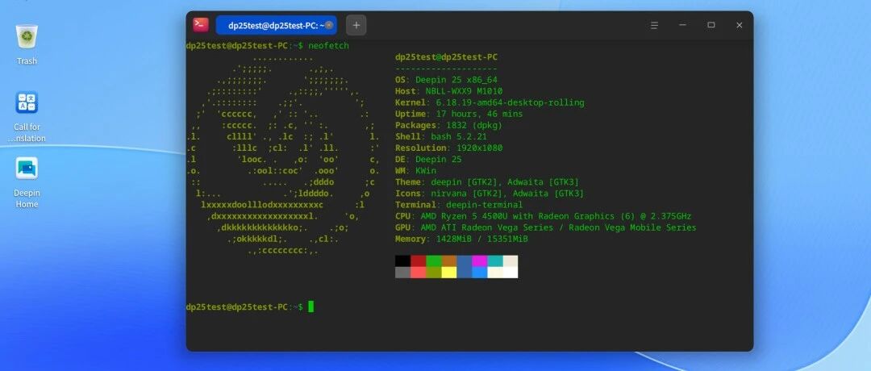The width and height of the screenshot is (871, 371).
Task: Add a new terminal tab with the plus button
Action: coord(356,25)
